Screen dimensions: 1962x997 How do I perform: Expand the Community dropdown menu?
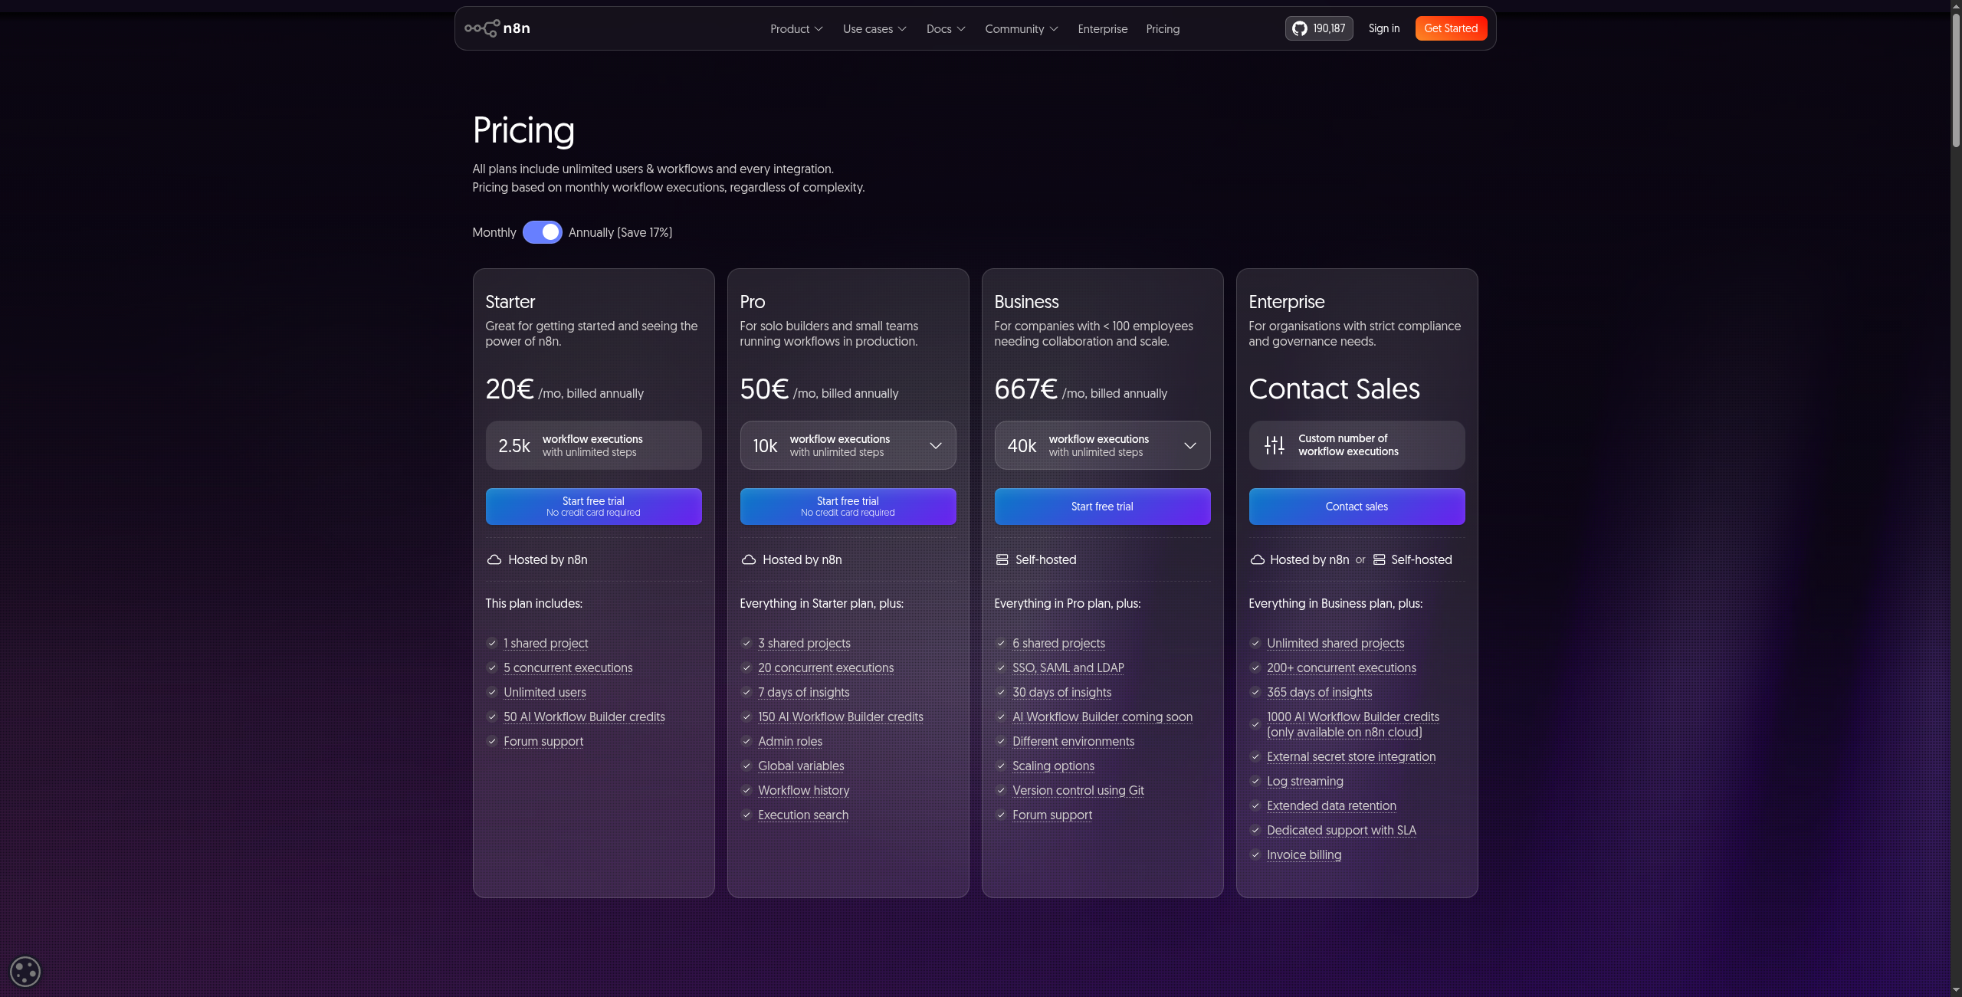point(1022,29)
